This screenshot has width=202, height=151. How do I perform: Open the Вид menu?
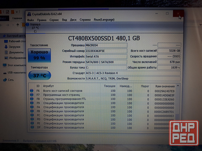65,20
